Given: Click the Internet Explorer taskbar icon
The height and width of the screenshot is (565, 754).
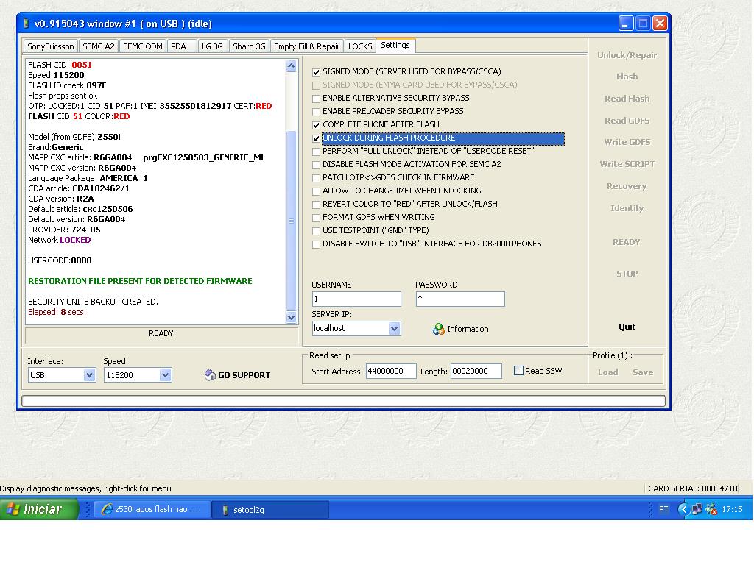Looking at the screenshot, I should click(x=107, y=509).
